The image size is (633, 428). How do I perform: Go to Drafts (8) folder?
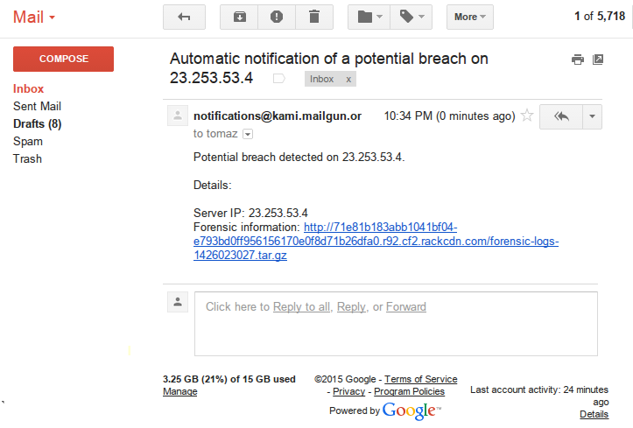click(37, 123)
